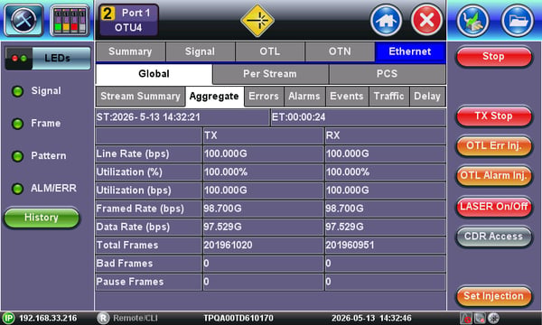Open the test module rack icon
The height and width of the screenshot is (325, 542).
point(70,21)
